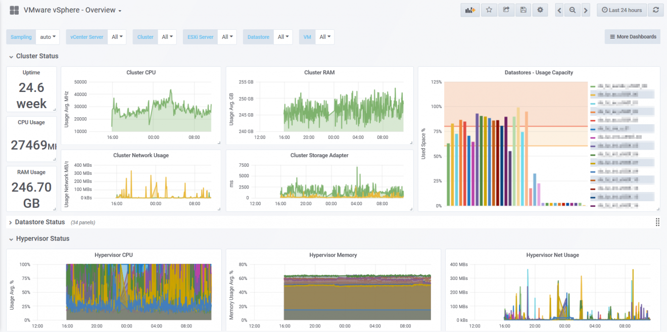Click the apps grid icon beside the title
The image size is (667, 332).
click(x=14, y=10)
